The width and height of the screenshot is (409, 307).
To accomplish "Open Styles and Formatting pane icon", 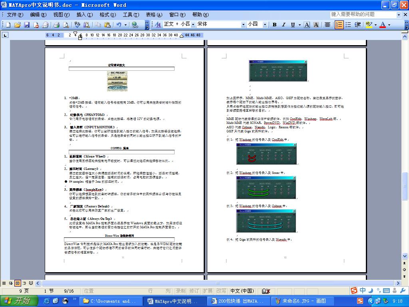I will [x=158, y=25].
